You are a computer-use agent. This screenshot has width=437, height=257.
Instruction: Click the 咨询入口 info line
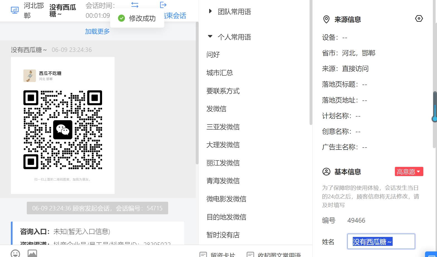(x=65, y=232)
